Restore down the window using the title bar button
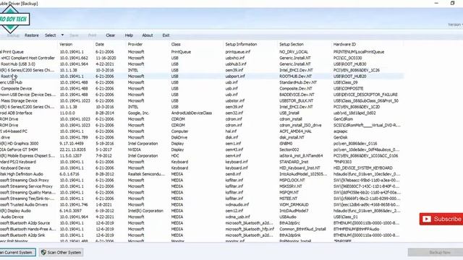Viewport: 463px width, 260px height. coord(452,3)
